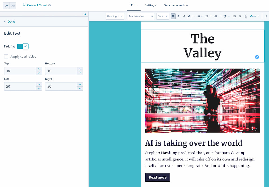269x187 pixels.
Task: Toggle bold formatting in the toolbar
Action: [x=173, y=16]
